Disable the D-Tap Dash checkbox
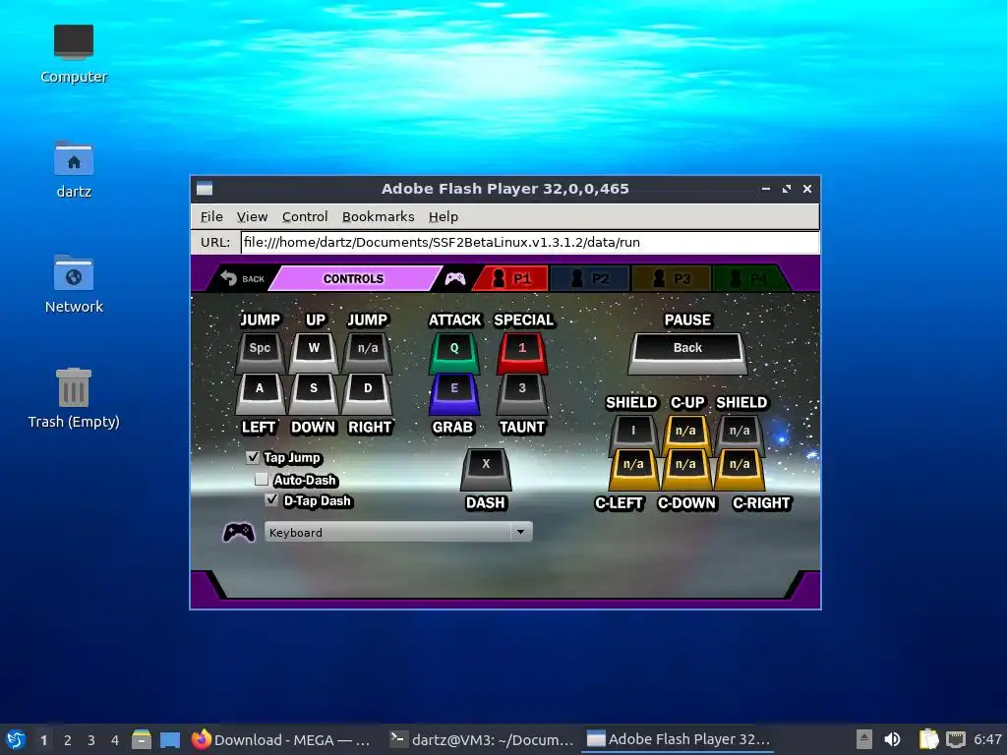1007x755 pixels. tap(271, 500)
